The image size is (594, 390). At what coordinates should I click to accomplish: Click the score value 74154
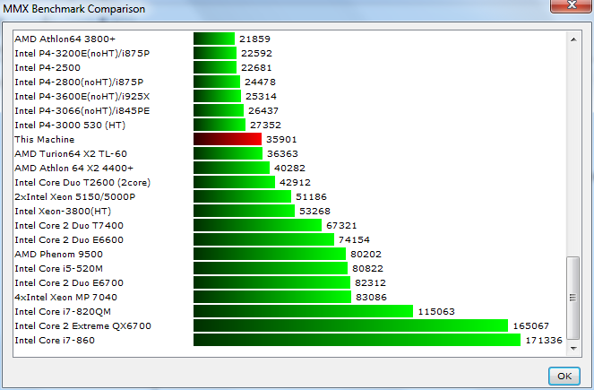[x=354, y=240]
